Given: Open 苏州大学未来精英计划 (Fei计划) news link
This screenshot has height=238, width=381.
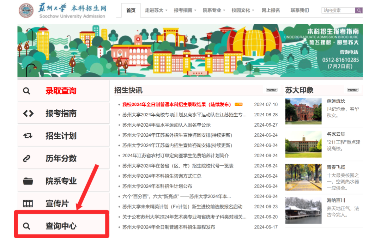Looking at the screenshot, I should tap(182, 206).
